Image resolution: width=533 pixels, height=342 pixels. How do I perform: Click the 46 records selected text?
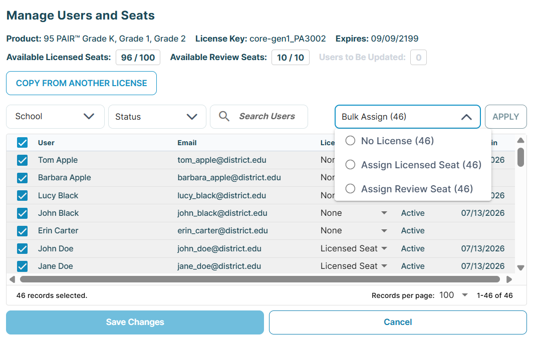(x=52, y=295)
